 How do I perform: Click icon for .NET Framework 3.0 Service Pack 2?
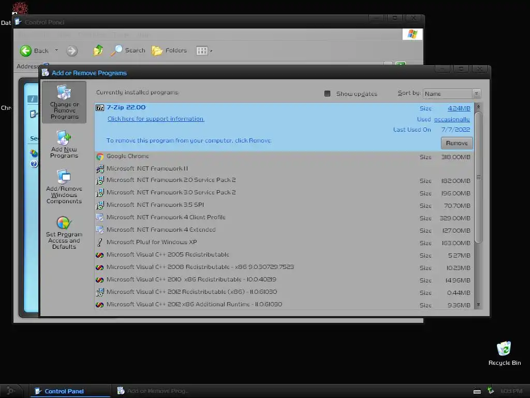[100, 193]
